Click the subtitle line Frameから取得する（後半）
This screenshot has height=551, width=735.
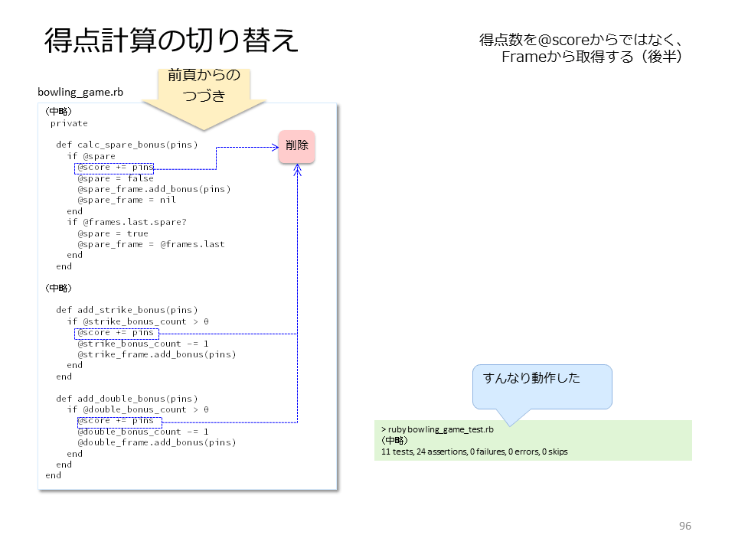tap(592, 57)
